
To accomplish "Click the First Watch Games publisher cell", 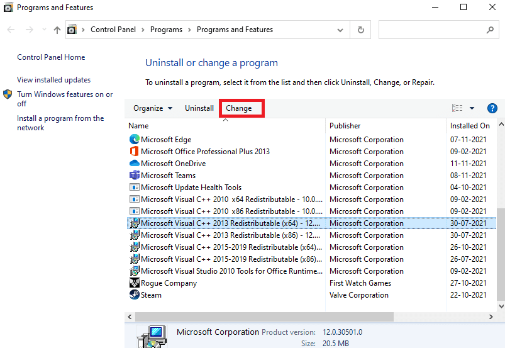I will tap(360, 283).
